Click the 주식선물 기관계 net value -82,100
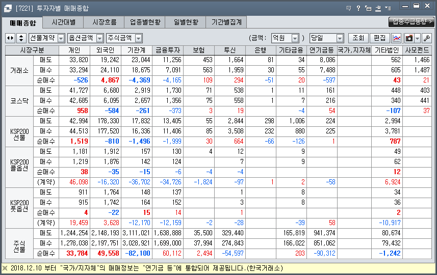This screenshot has height=275, width=437. point(138,253)
